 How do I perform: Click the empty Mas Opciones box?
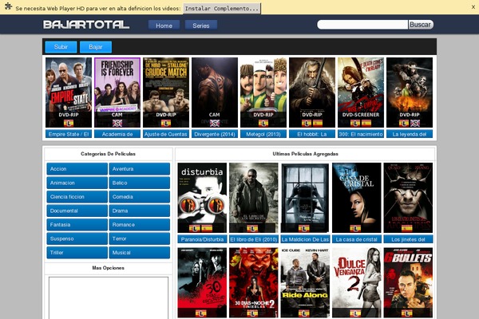click(x=109, y=297)
